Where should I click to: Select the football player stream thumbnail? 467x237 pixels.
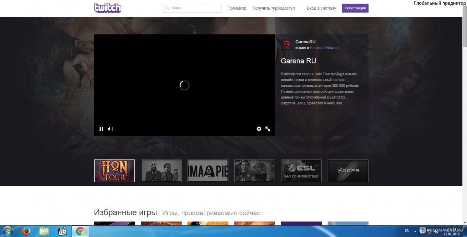(255, 171)
